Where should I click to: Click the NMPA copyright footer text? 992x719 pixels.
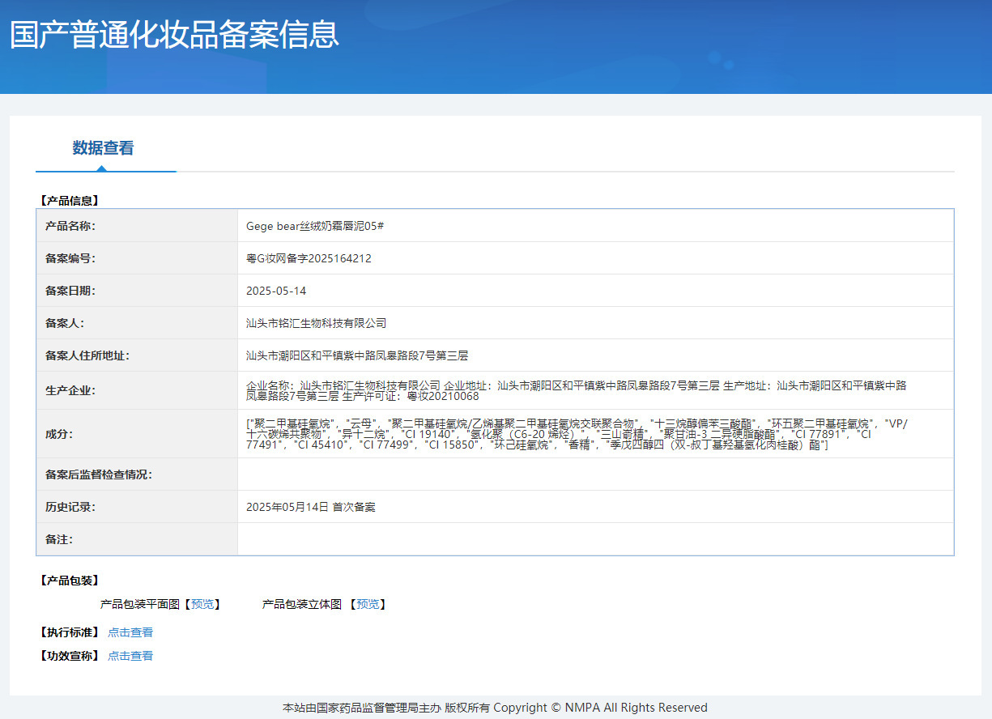[495, 708]
